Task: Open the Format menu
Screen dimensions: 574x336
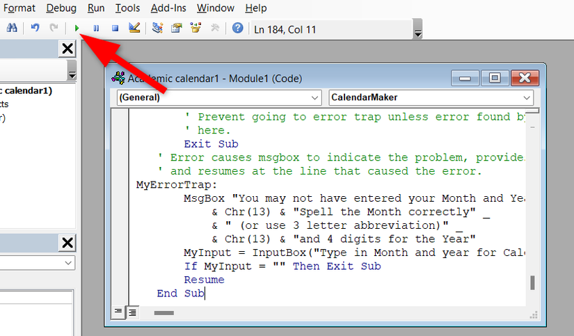Action: point(19,8)
